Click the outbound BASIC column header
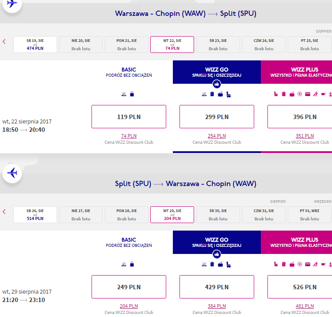The height and width of the screenshot is (317, 332). point(129,72)
